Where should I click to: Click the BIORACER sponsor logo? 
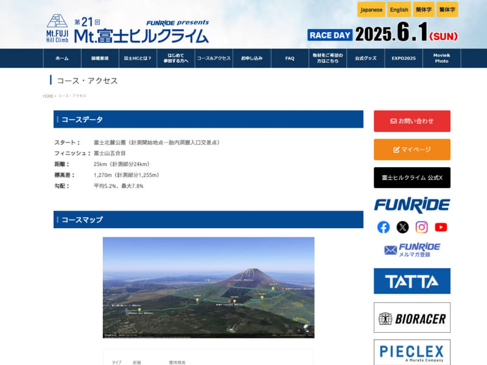(x=412, y=318)
